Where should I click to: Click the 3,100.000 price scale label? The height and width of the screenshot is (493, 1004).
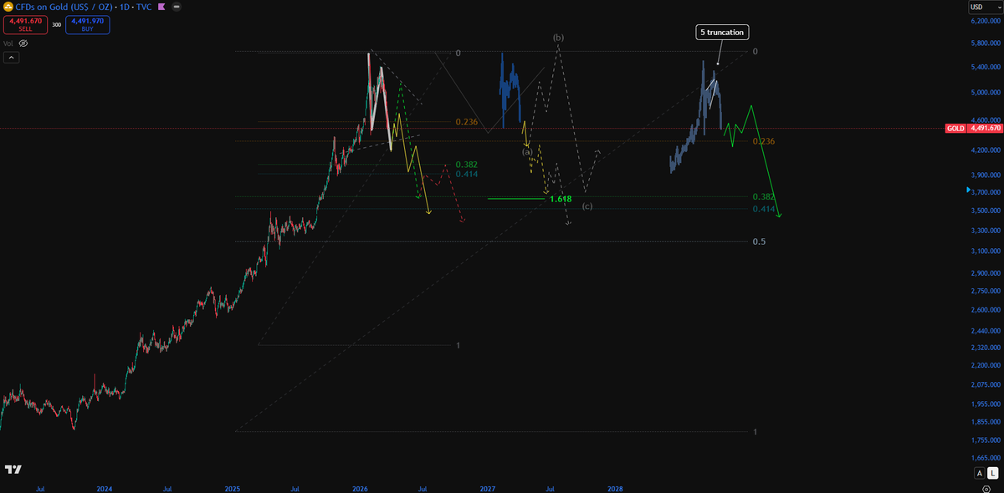986,252
